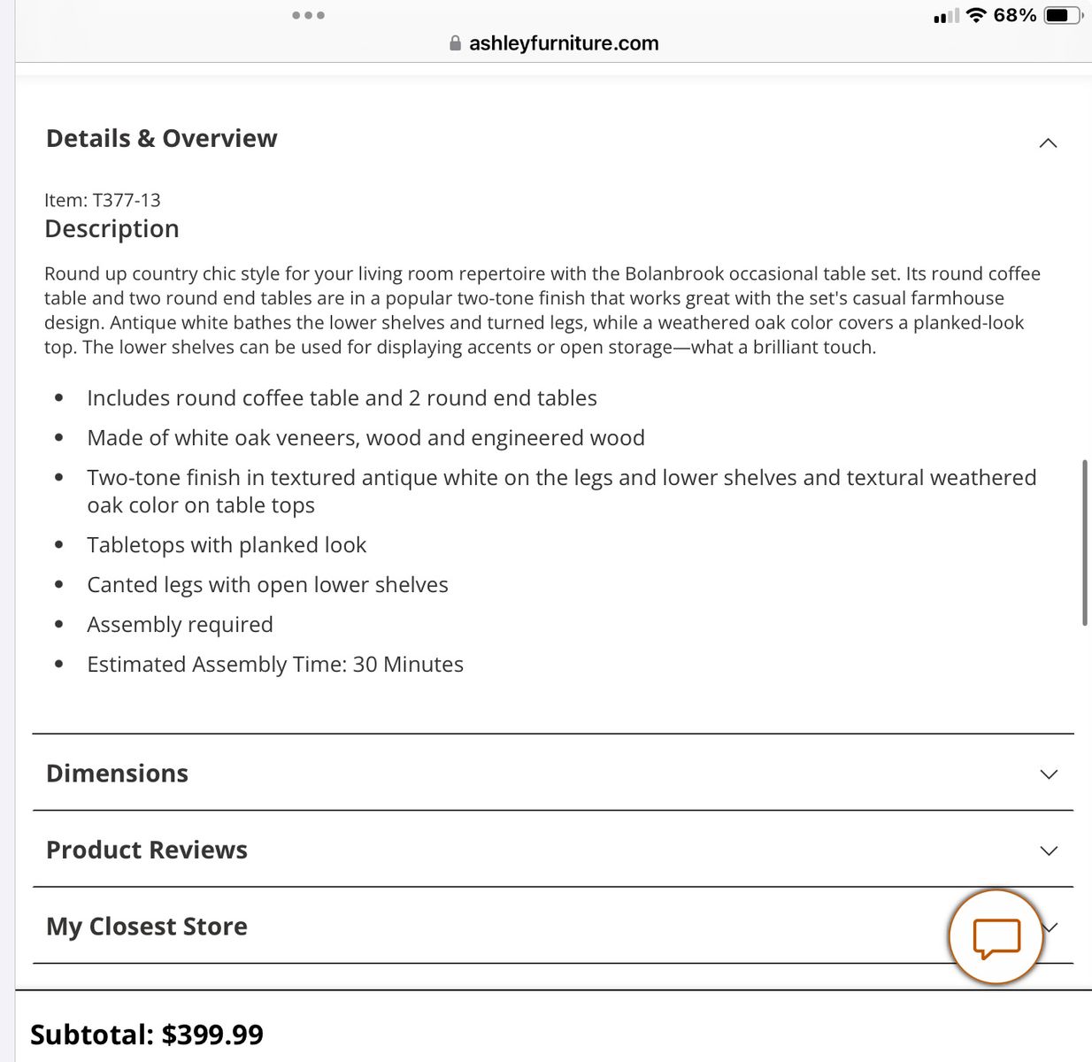Expand the Product Reviews chevron

(x=1049, y=850)
